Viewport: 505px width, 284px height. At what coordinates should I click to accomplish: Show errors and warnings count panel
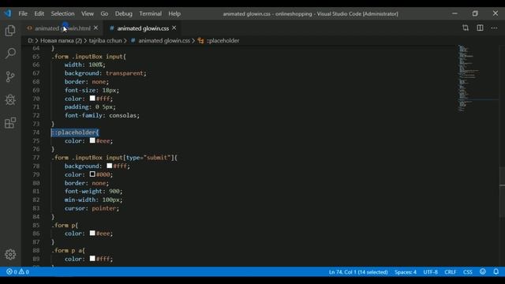pos(17,271)
